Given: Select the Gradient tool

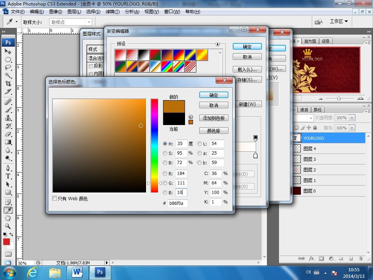Looking at the screenshot, I should (8, 142).
